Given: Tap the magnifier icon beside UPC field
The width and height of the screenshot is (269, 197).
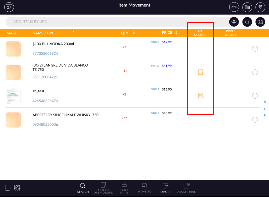Looking at the screenshot, I should pyautogui.click(x=247, y=22).
